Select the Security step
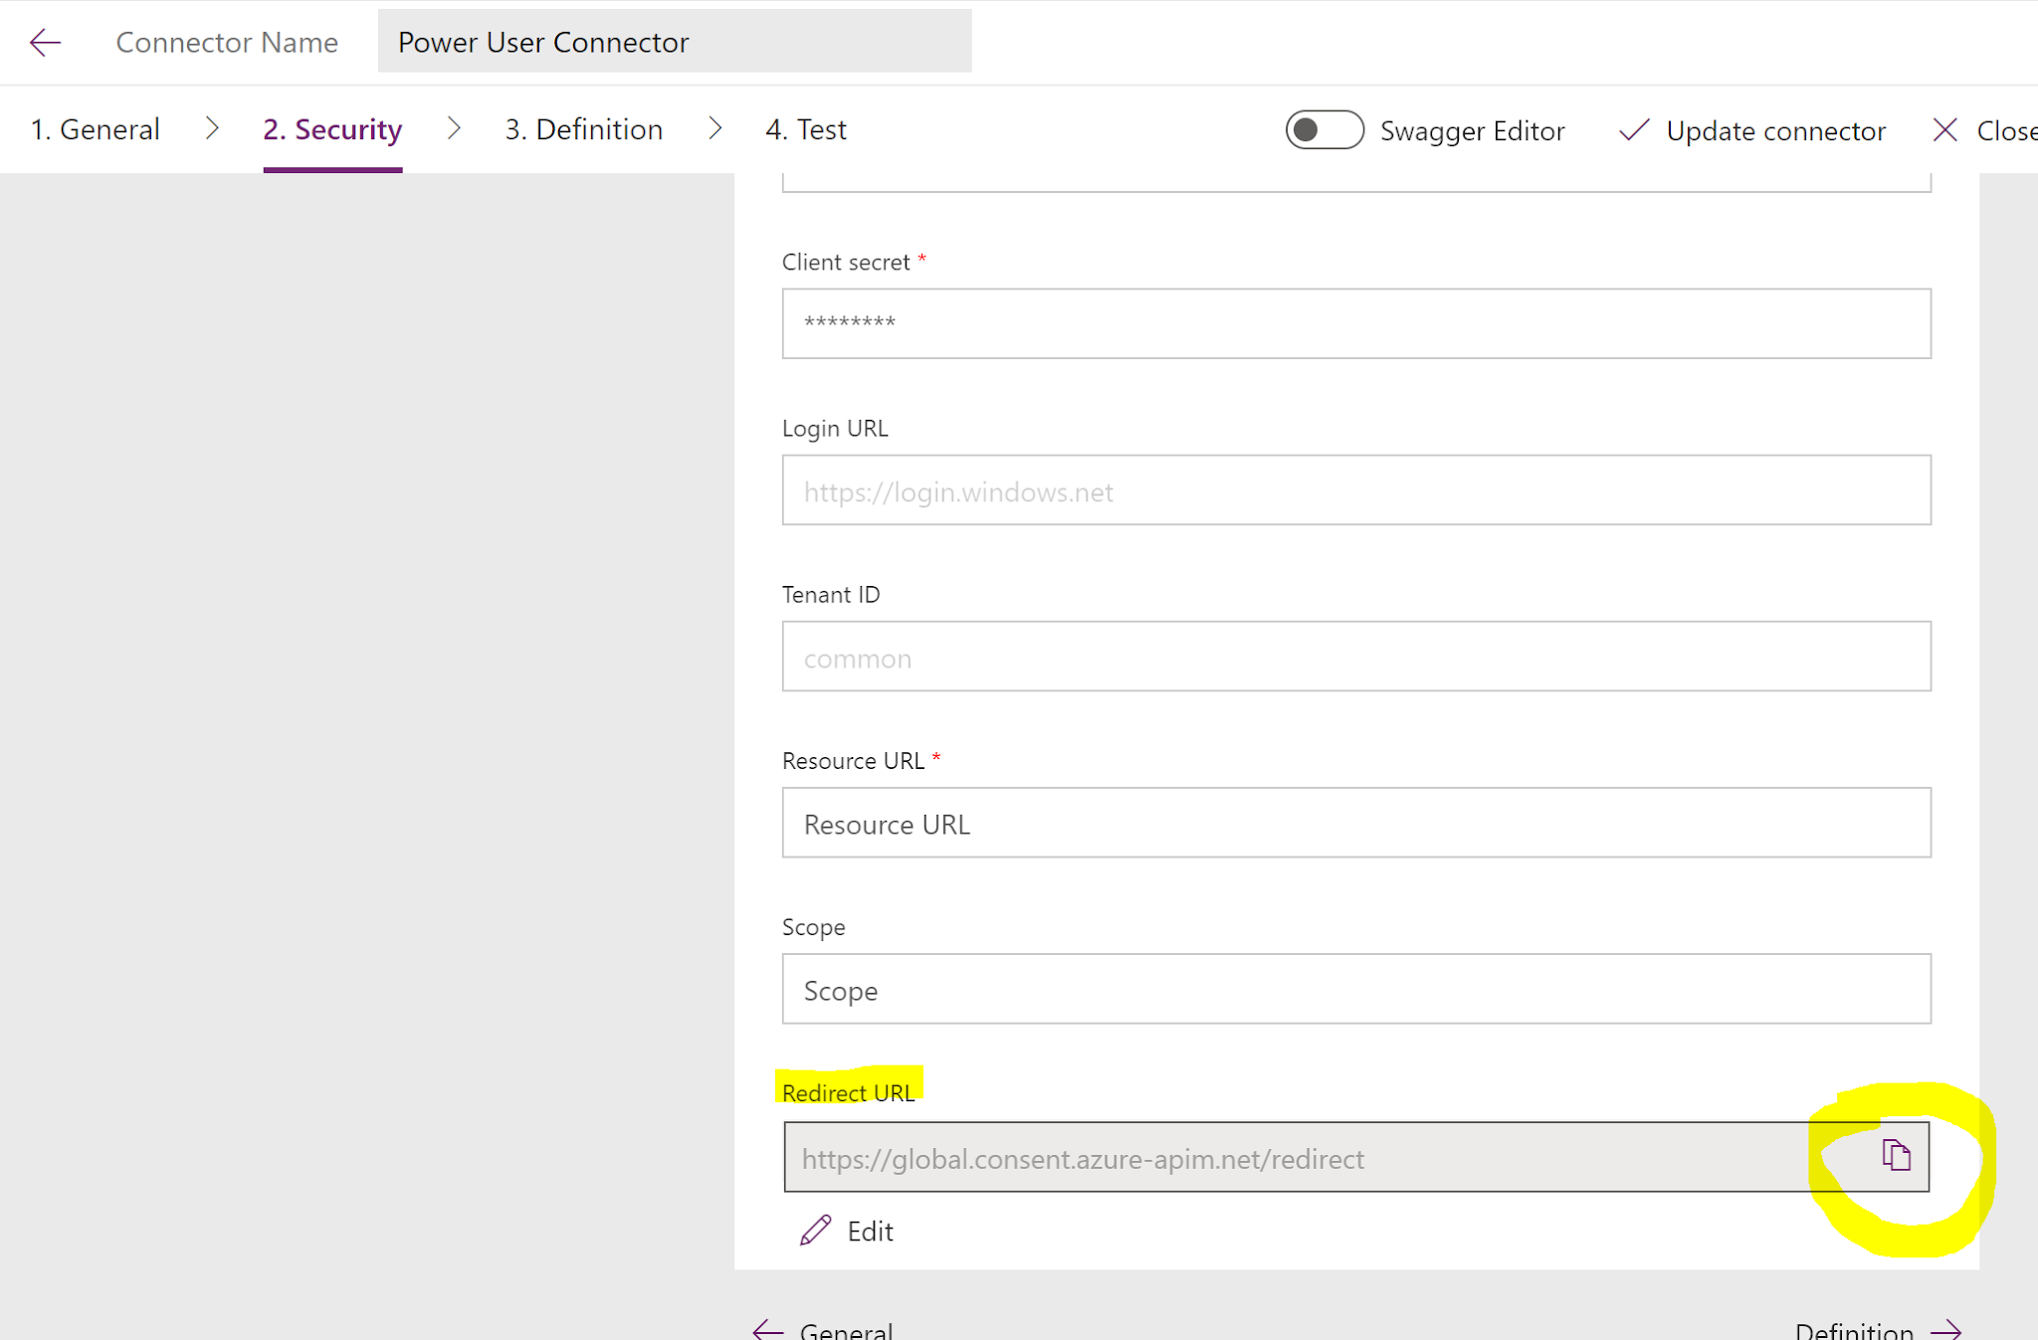The height and width of the screenshot is (1340, 2038). [331, 129]
